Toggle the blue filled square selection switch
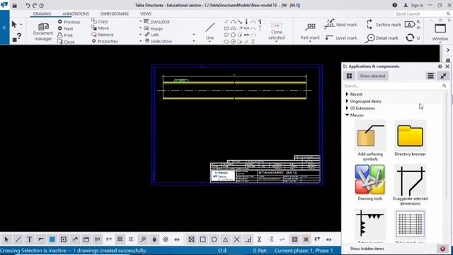This screenshot has width=453, height=255. pyautogui.click(x=52, y=239)
